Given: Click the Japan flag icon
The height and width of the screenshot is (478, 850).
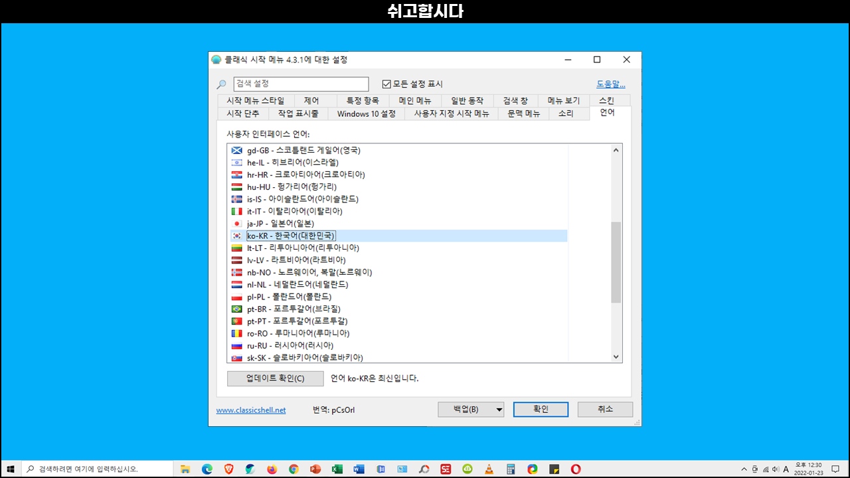Looking at the screenshot, I should point(236,224).
